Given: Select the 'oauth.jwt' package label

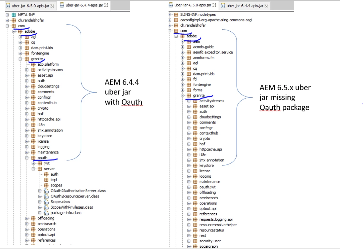Looking at the screenshot, I should pyautogui.click(x=208, y=187).
